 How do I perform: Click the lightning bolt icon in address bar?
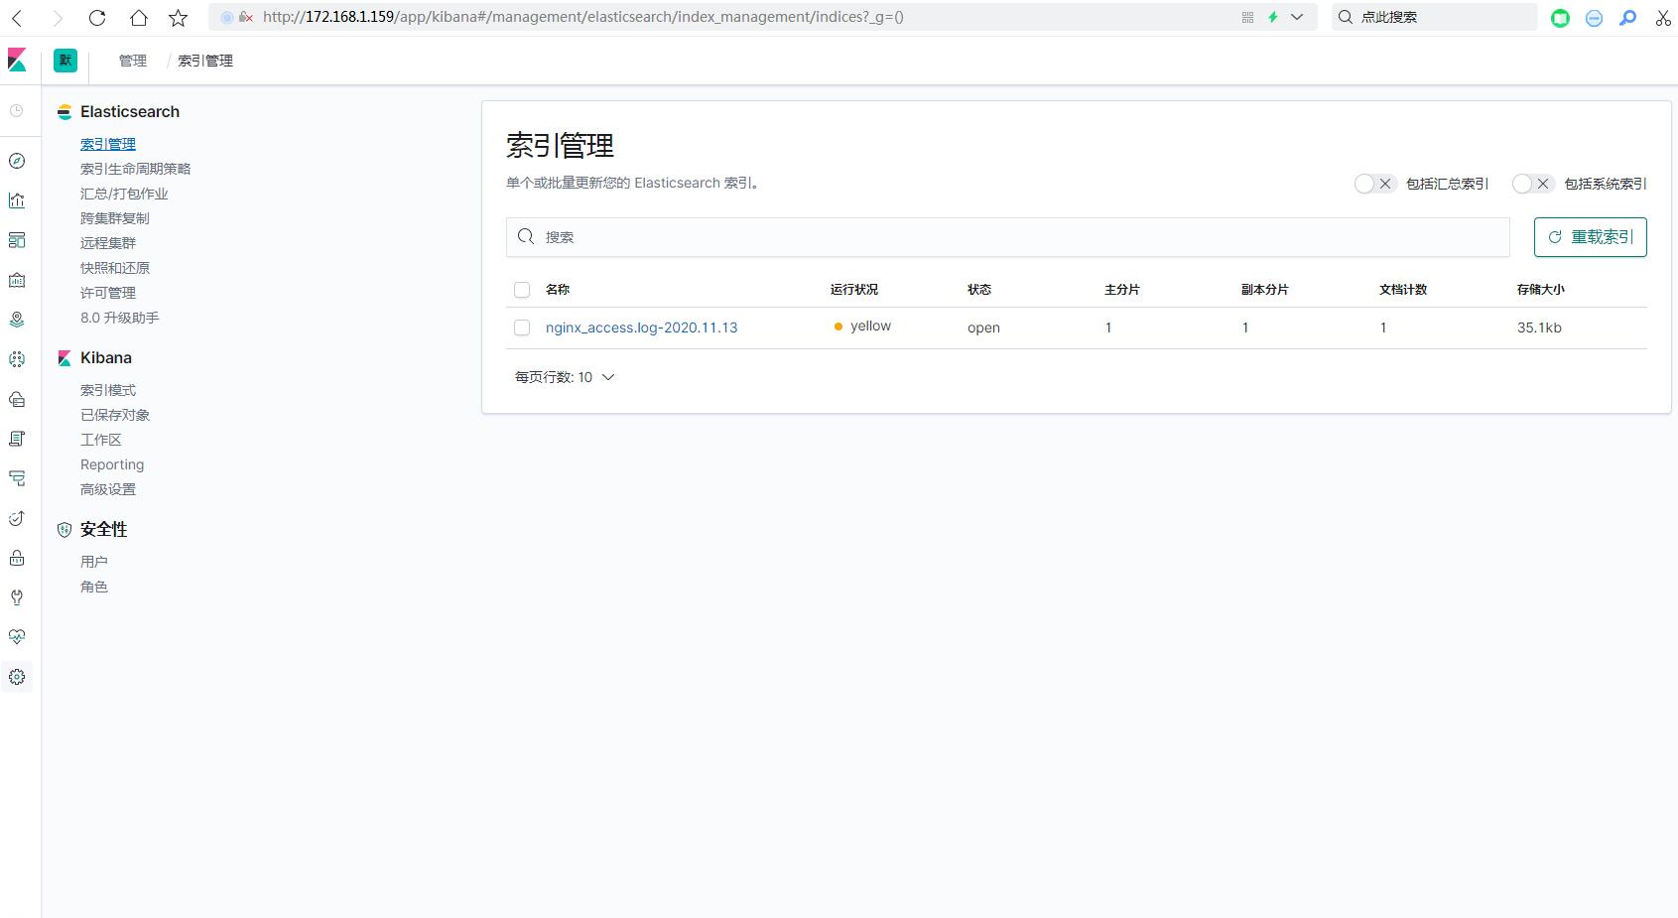(x=1273, y=17)
